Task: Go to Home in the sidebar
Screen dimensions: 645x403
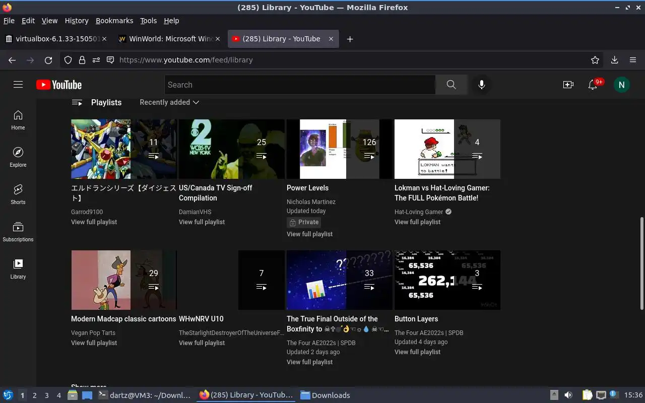Action: click(x=18, y=120)
